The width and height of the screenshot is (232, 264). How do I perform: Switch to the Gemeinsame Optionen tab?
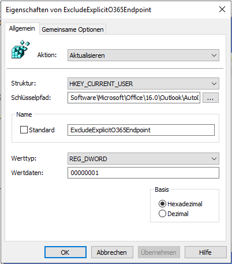click(x=73, y=29)
